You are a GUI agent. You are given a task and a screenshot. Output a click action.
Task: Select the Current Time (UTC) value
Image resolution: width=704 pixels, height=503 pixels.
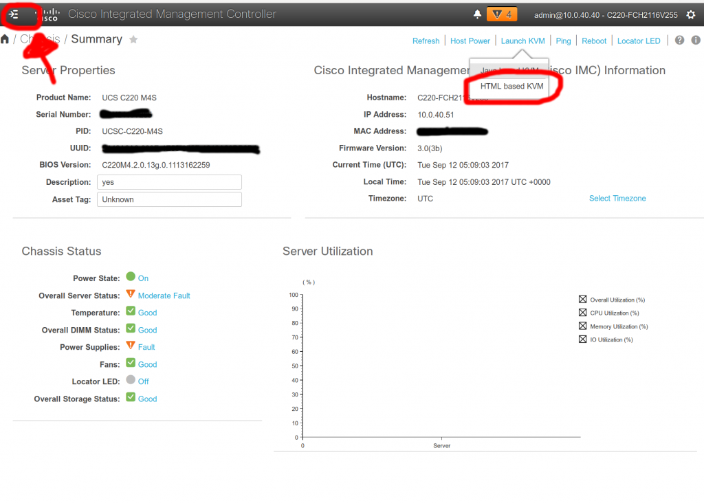click(463, 165)
